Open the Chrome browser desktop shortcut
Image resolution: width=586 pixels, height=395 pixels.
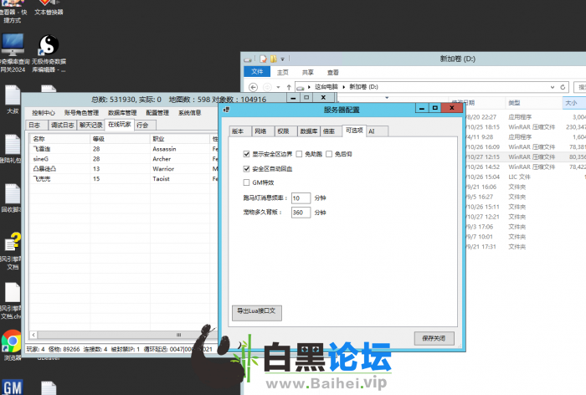point(12,341)
